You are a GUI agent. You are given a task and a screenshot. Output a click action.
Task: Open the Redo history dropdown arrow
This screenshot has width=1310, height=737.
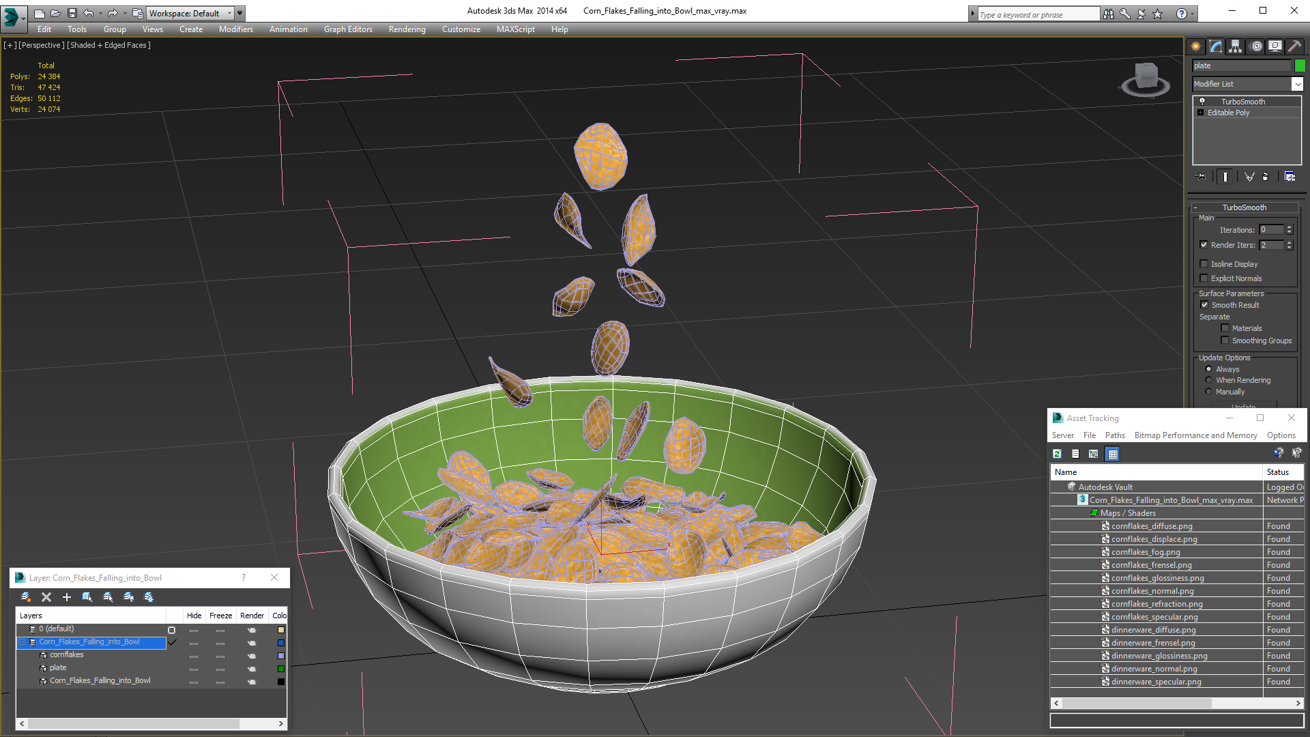pos(125,13)
